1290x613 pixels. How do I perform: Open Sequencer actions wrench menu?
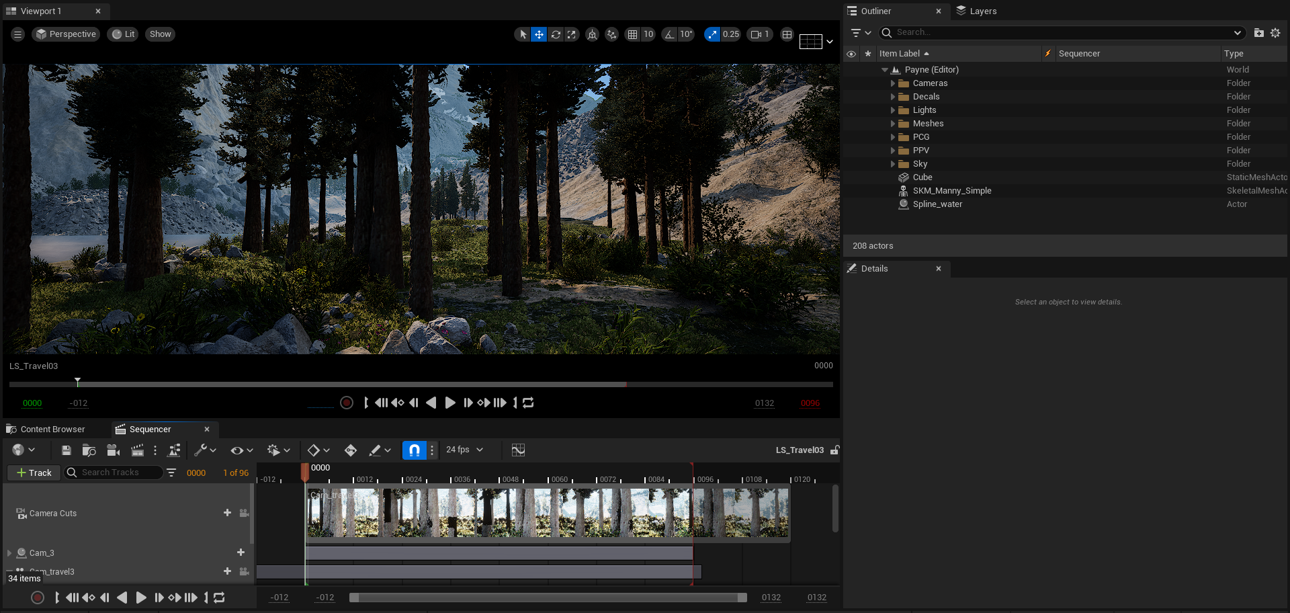click(205, 450)
